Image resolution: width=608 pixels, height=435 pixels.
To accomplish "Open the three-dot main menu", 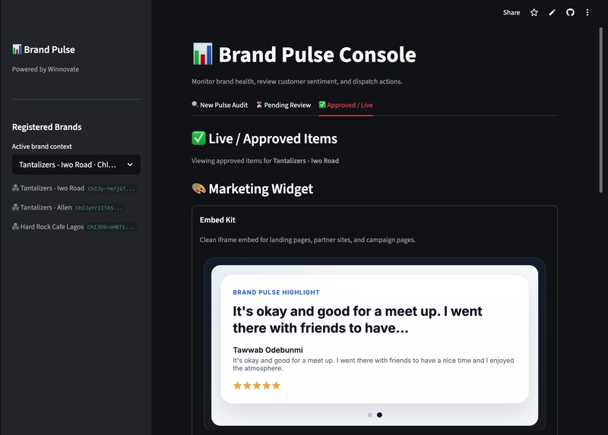I will (x=587, y=12).
